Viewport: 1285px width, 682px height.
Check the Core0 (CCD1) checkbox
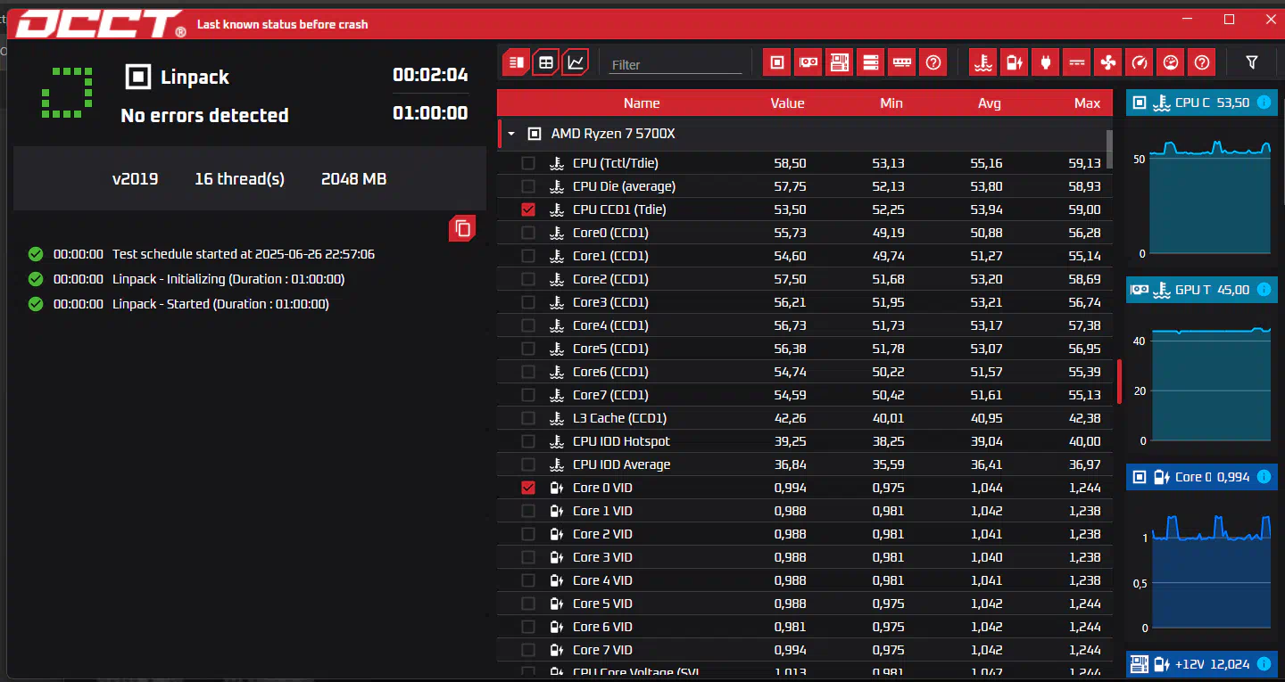point(528,233)
